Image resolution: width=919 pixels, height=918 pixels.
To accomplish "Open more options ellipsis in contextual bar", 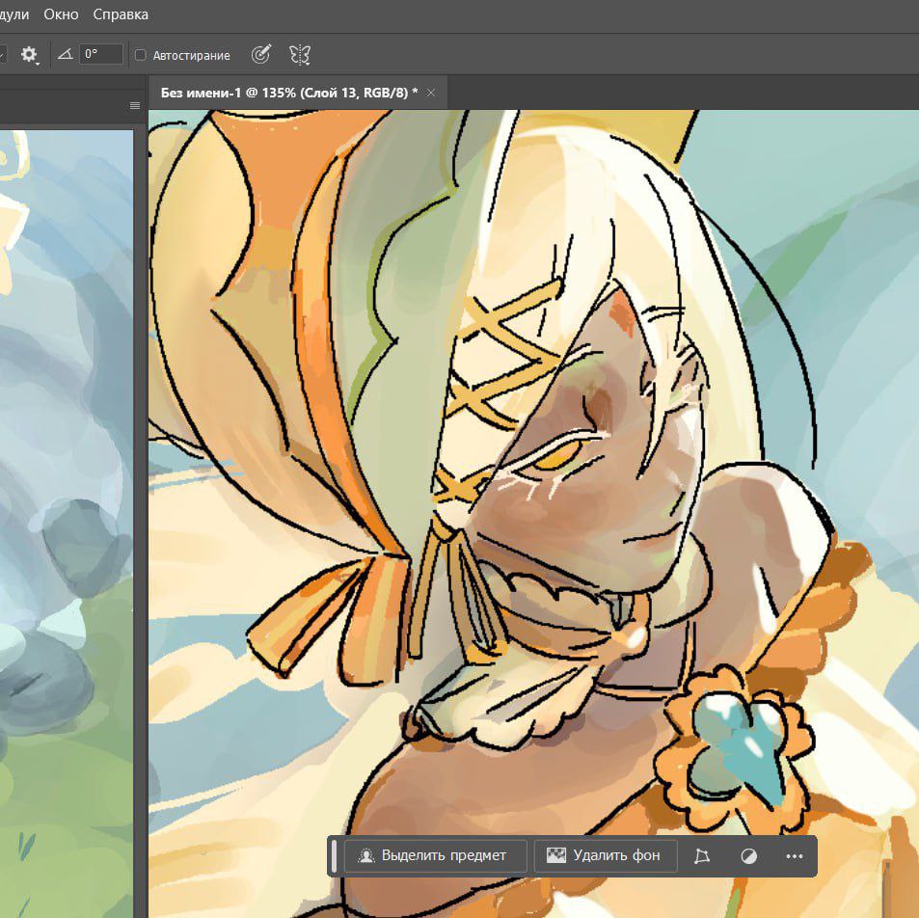I will (795, 856).
